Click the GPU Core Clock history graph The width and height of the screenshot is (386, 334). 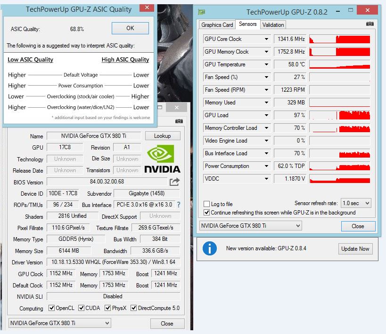point(340,39)
